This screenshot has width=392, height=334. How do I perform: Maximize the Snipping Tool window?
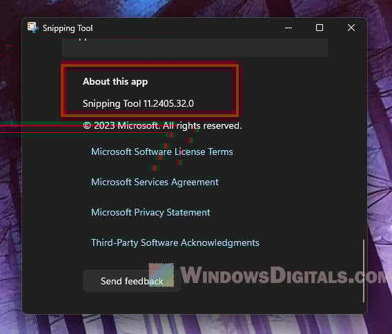click(320, 28)
